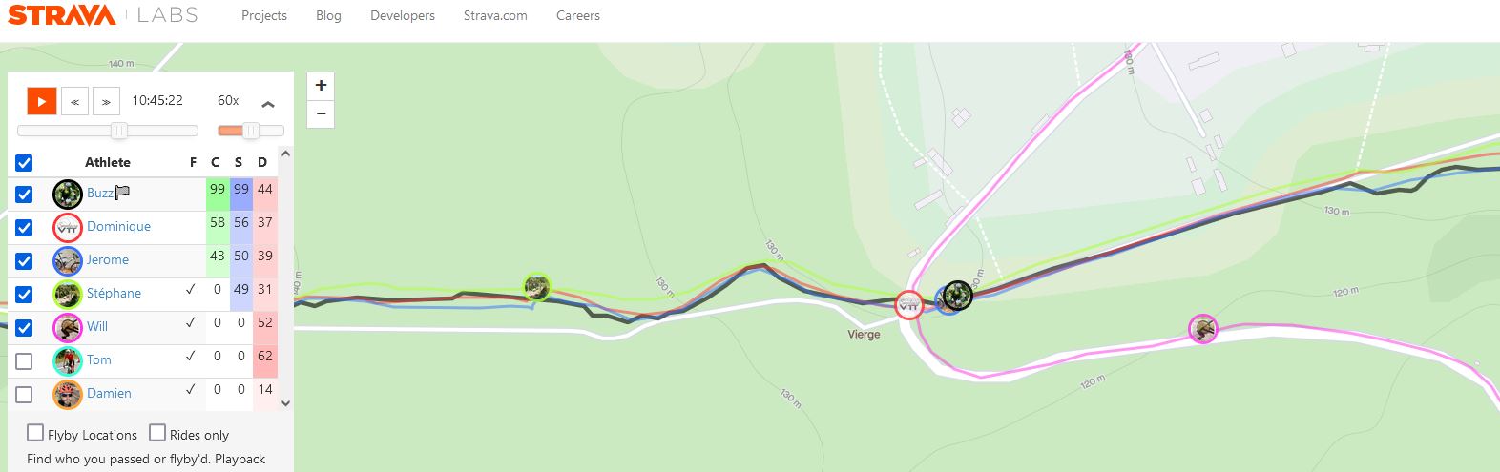Zoom out the map with minus button
Viewport: 1500px width, 472px height.
321,113
